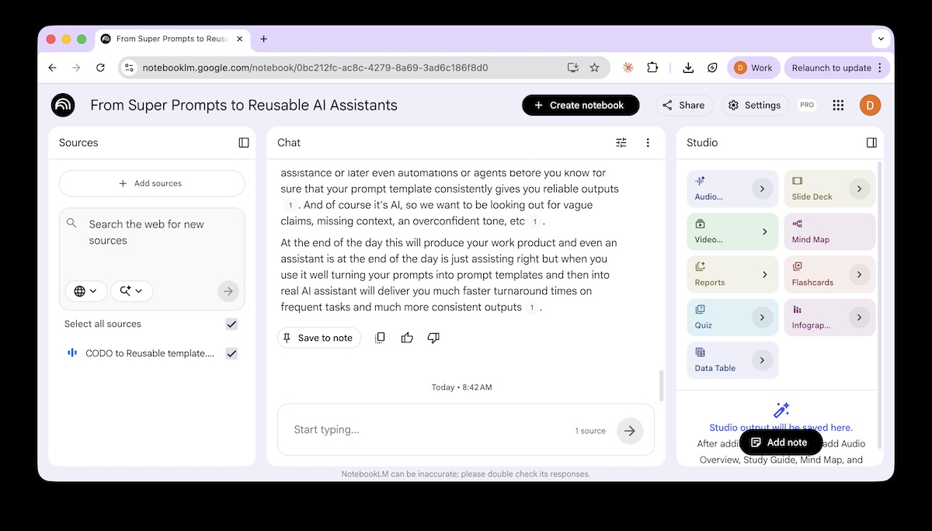
Task: Click the PRO badge
Action: pyautogui.click(x=807, y=105)
